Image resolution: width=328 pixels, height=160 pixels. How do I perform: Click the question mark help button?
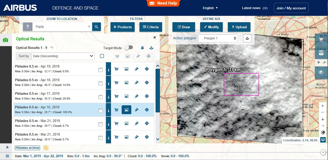pos(28,27)
